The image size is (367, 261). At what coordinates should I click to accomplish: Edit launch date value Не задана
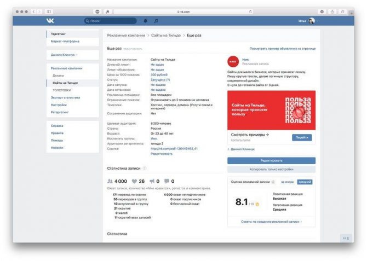pyautogui.click(x=158, y=85)
